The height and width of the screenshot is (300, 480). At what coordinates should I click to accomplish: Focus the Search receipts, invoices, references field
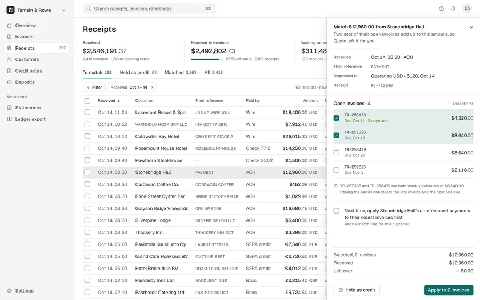click(x=149, y=9)
